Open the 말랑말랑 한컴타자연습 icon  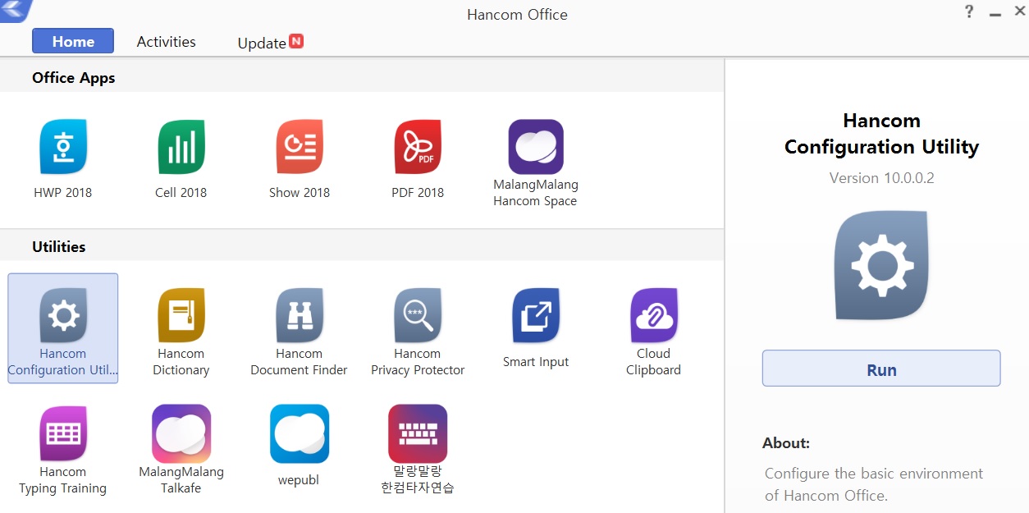(418, 433)
